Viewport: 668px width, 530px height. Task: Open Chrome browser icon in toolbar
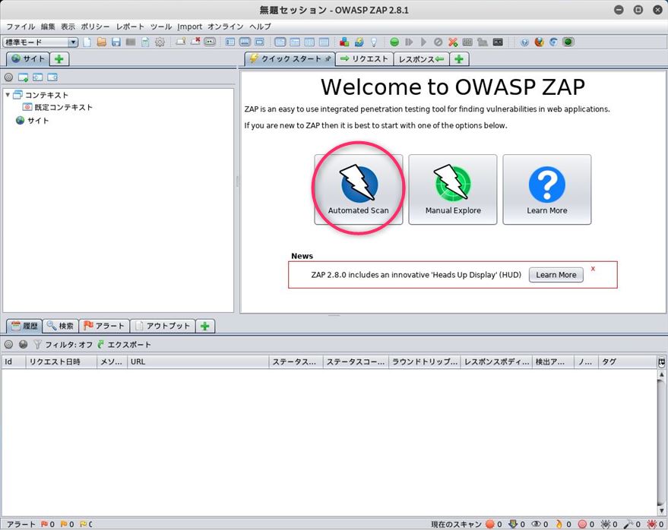(553, 43)
